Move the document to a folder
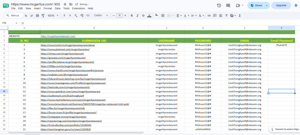Image resolution: width=300 pixels, height=135 pixels. tap(71, 4)
